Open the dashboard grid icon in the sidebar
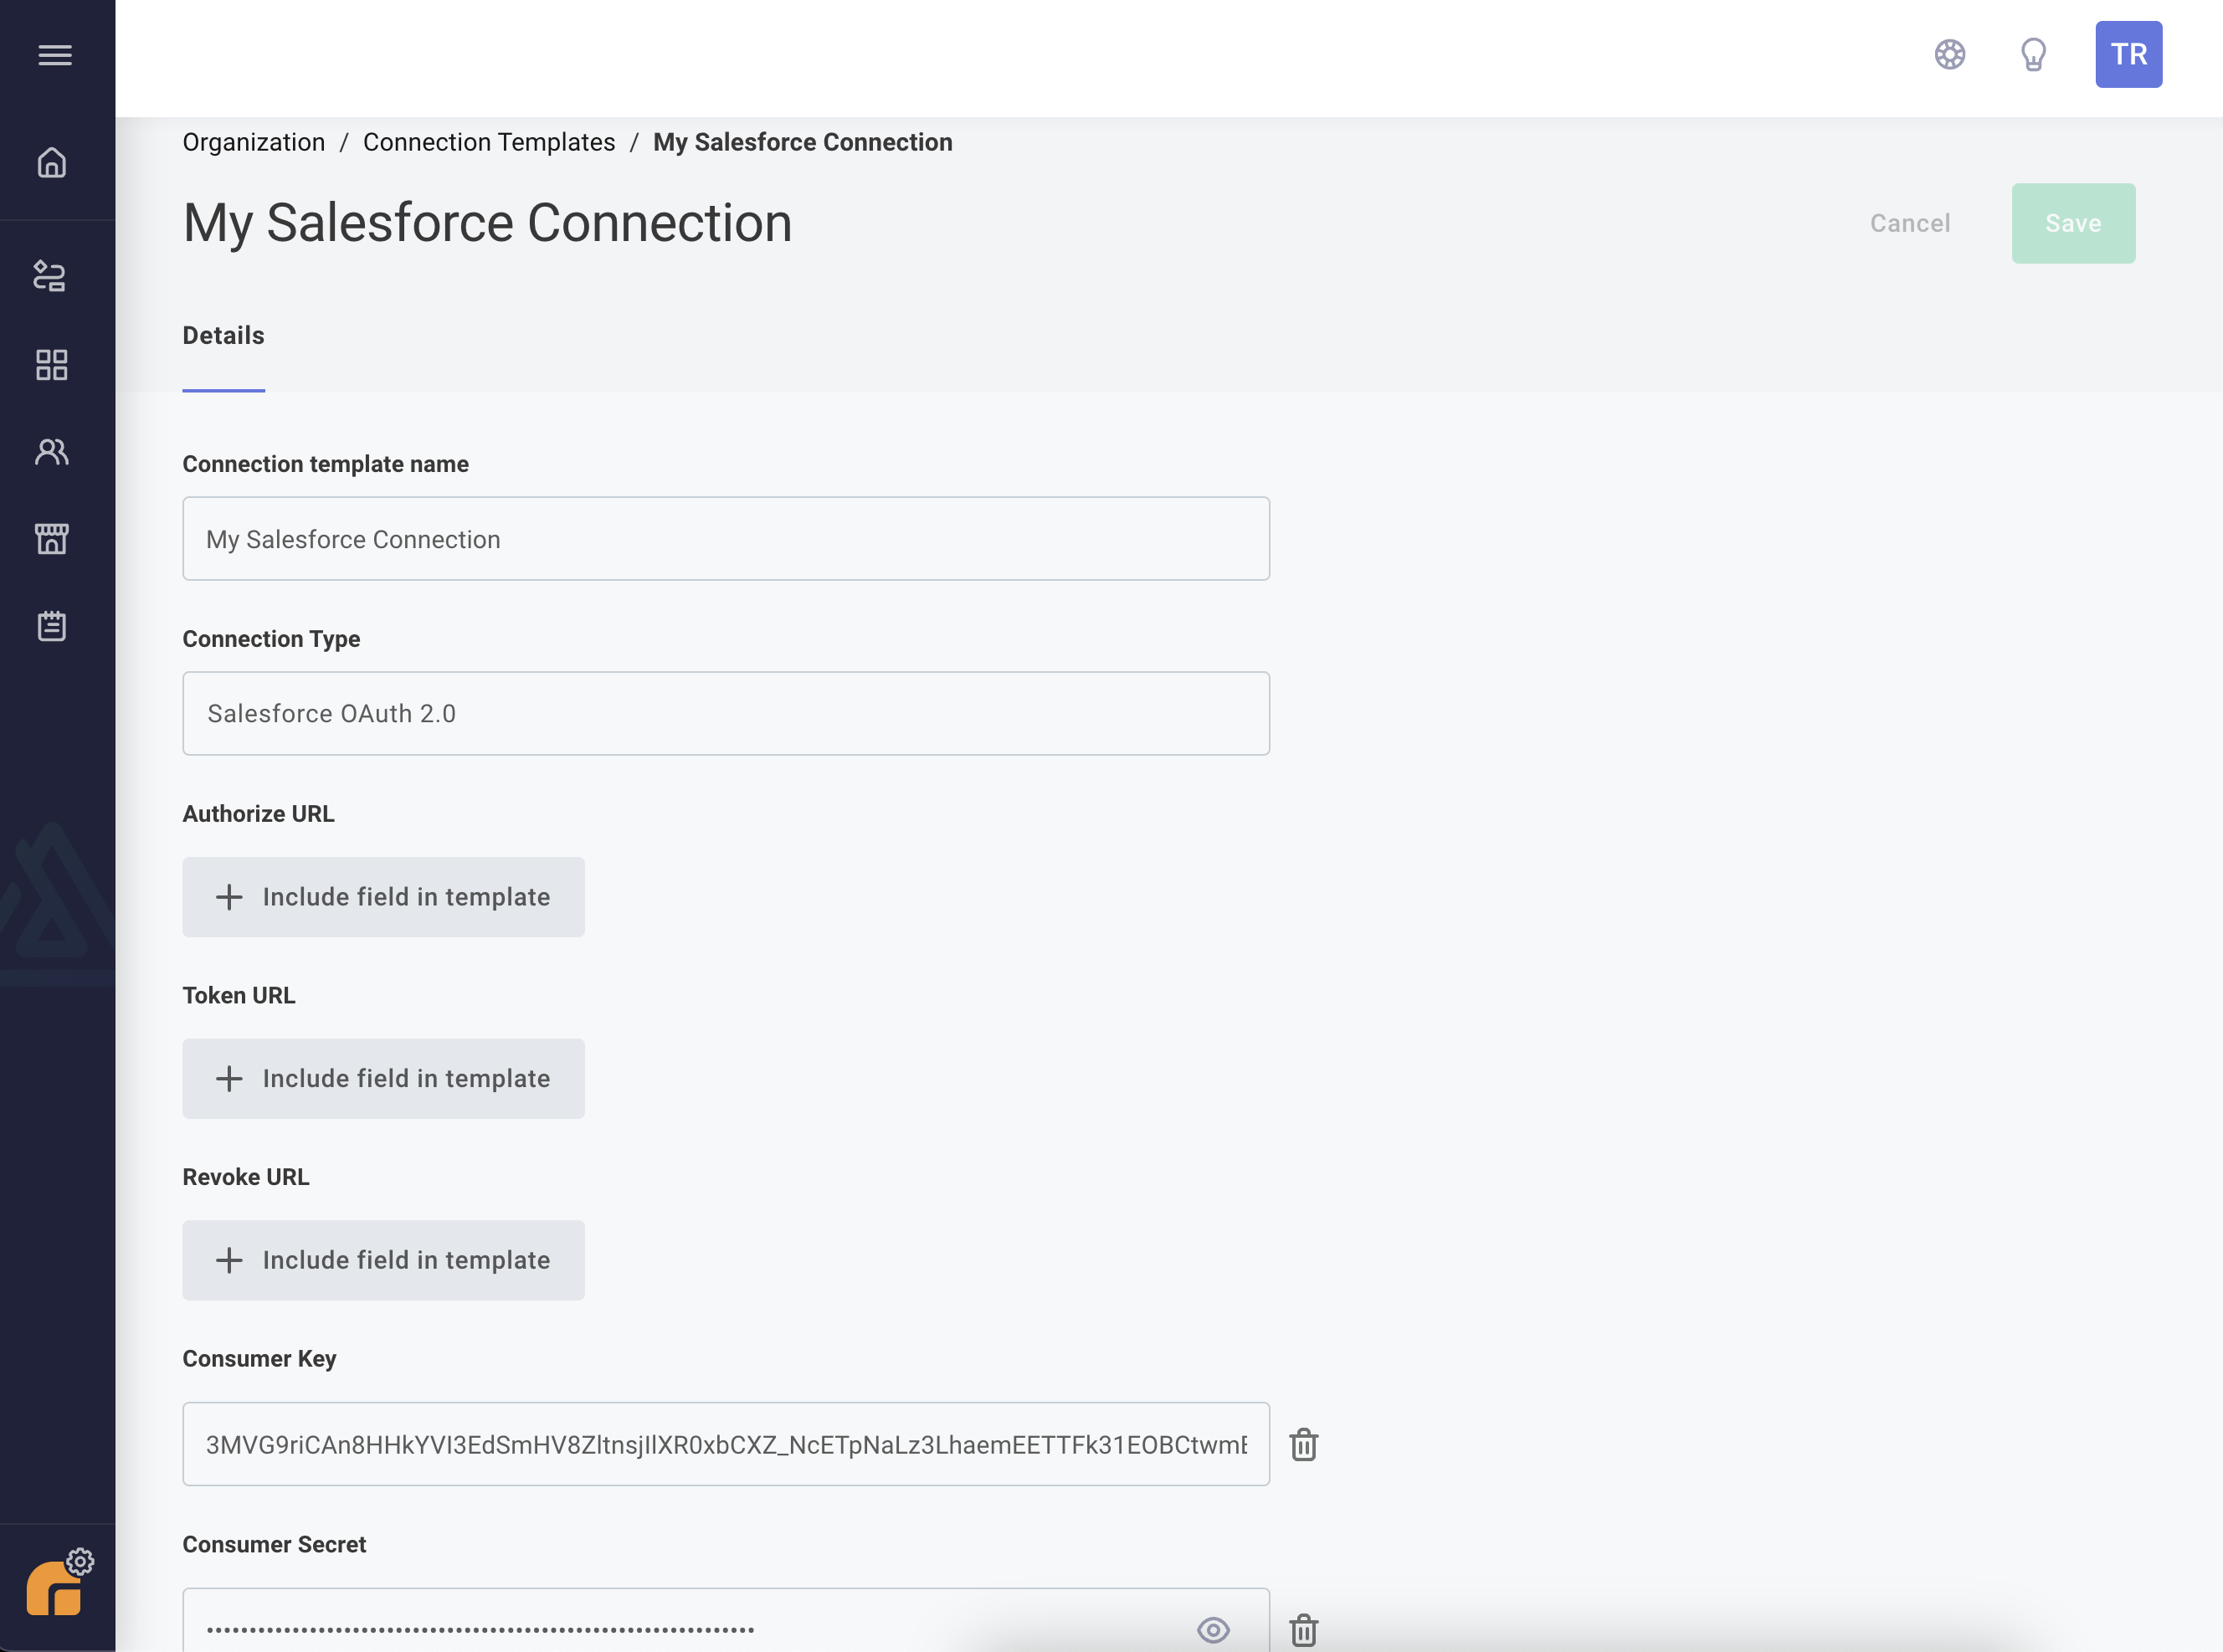The width and height of the screenshot is (2223, 1652). (x=52, y=365)
